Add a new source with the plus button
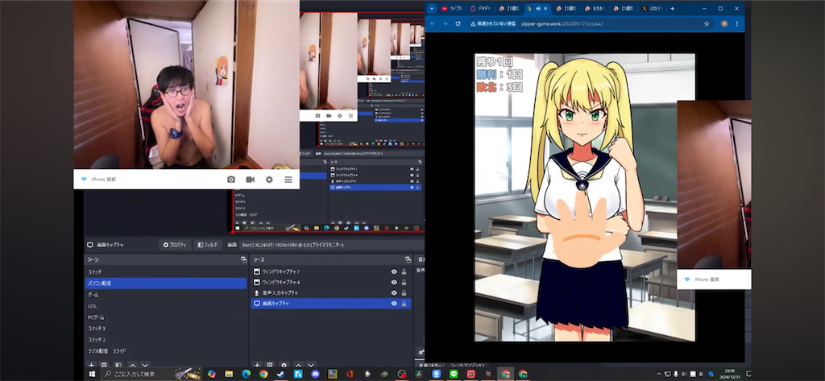Image resolution: width=825 pixels, height=381 pixels. [x=257, y=365]
